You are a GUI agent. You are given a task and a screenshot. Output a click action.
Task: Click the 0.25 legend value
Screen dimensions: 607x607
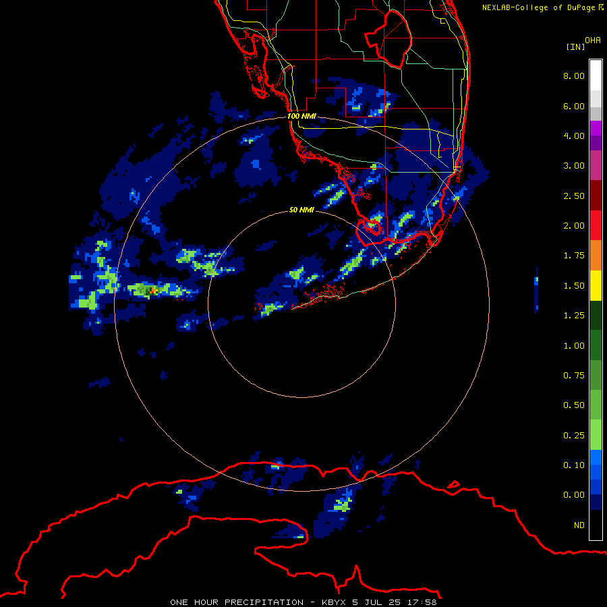coord(574,436)
